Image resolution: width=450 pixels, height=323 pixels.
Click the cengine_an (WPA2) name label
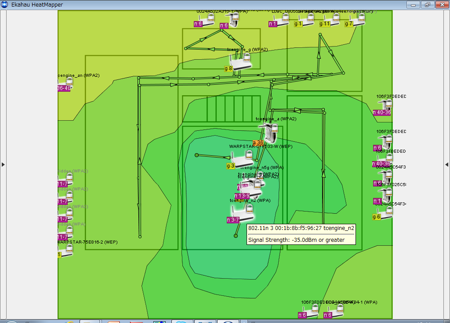pos(79,75)
